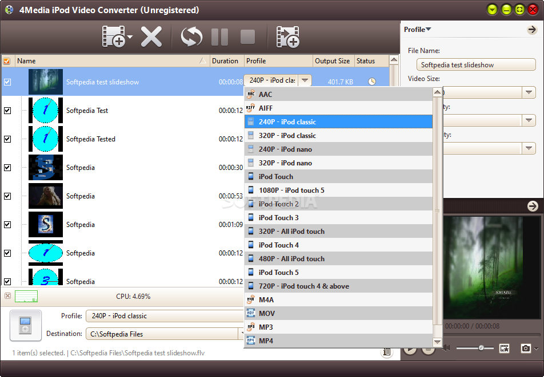Click the iPod device profile icon
This screenshot has height=377, width=544.
[26, 326]
